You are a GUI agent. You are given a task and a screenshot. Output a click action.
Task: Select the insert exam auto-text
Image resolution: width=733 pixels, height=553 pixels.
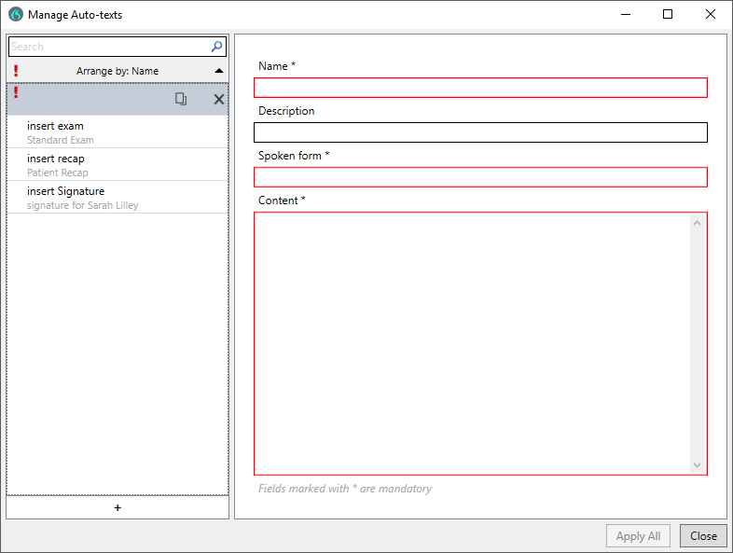[118, 132]
